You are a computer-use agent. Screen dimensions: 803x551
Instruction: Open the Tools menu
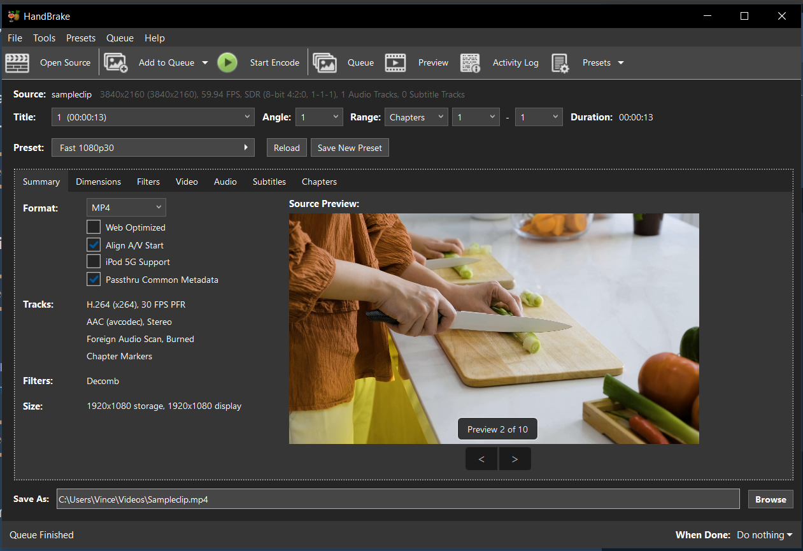coord(44,38)
